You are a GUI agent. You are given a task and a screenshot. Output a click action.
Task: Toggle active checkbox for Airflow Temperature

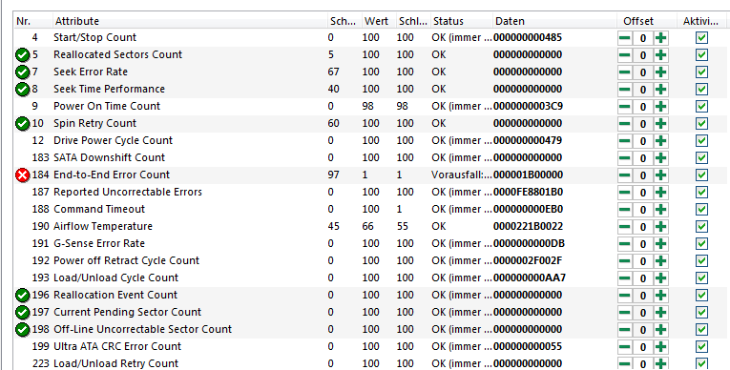pyautogui.click(x=701, y=227)
